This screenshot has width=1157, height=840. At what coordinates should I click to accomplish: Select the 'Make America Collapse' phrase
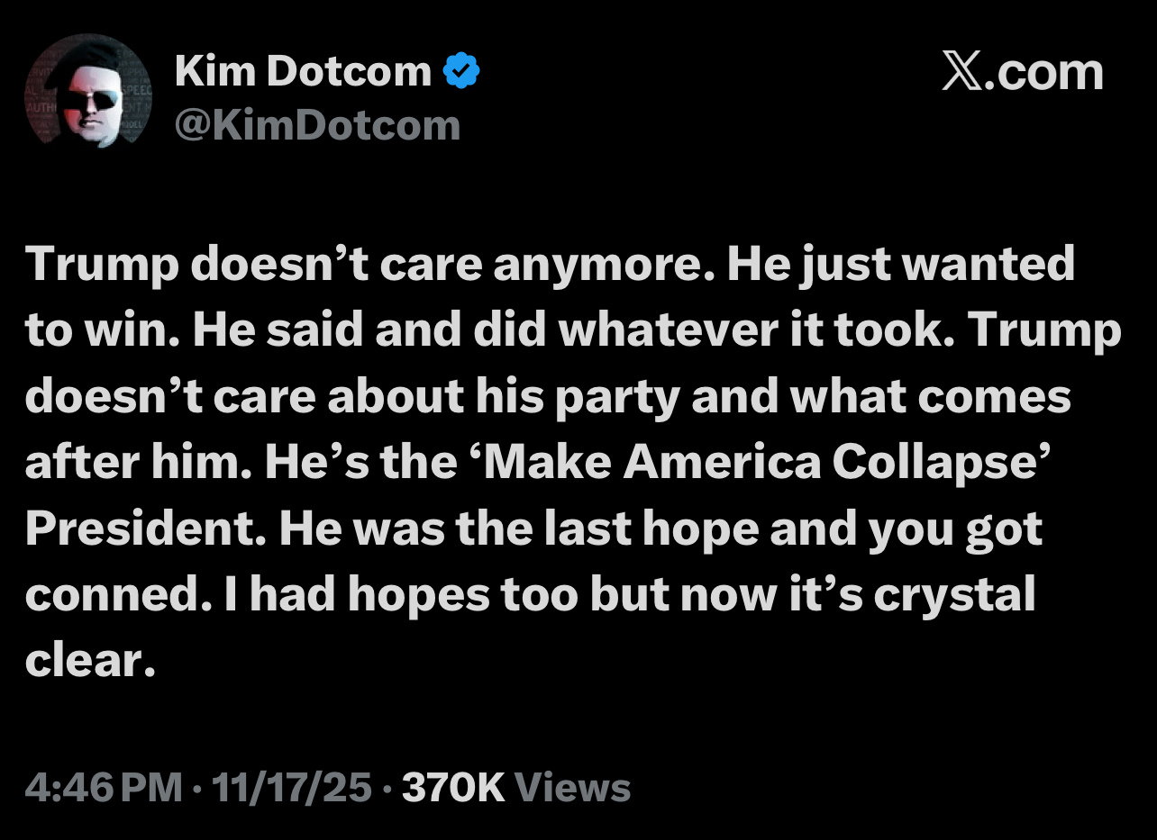pos(760,462)
